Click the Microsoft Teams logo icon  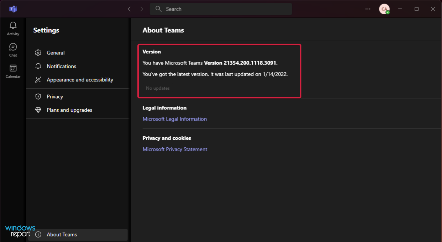tap(13, 9)
